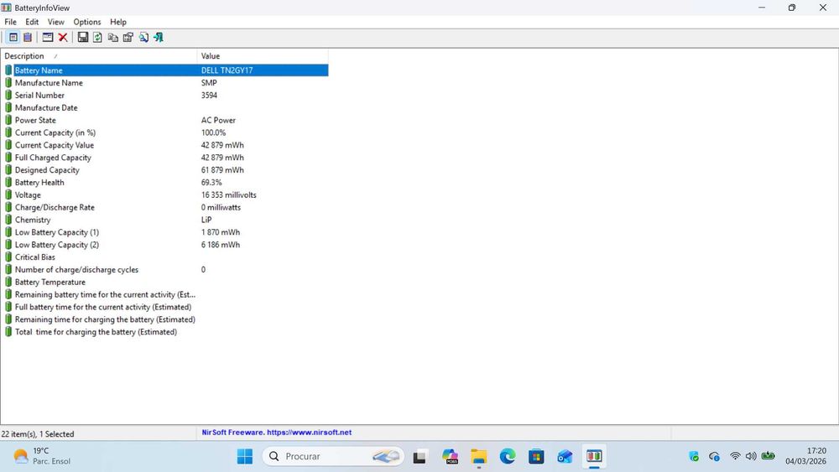
Task: Select Remaining battery time for current activity row
Action: [x=166, y=294]
